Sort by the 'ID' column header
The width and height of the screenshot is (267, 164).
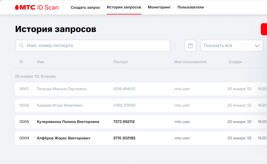pos(21,62)
